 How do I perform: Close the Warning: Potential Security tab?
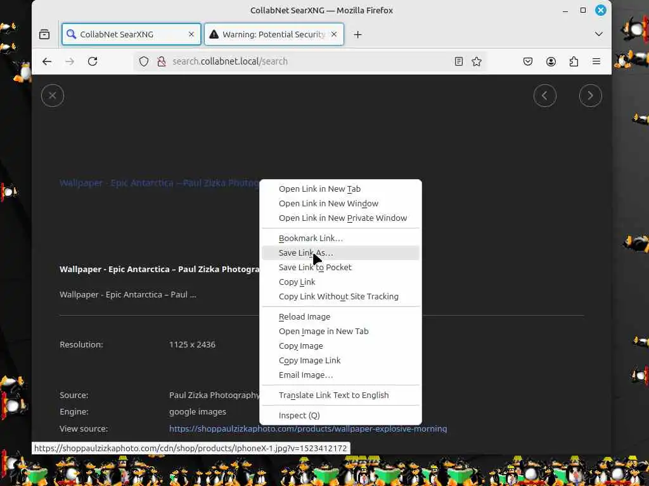coord(334,34)
